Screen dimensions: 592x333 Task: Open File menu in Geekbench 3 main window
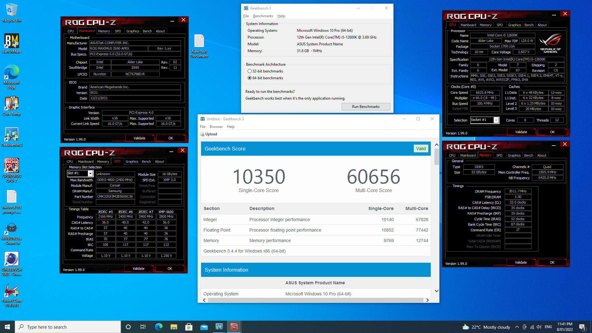click(x=246, y=16)
